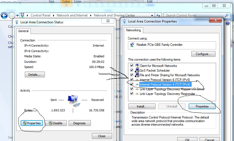Screen dimensions: 234x141
Task: Click the Network and Internet breadcrumb
Action: coord(72,15)
